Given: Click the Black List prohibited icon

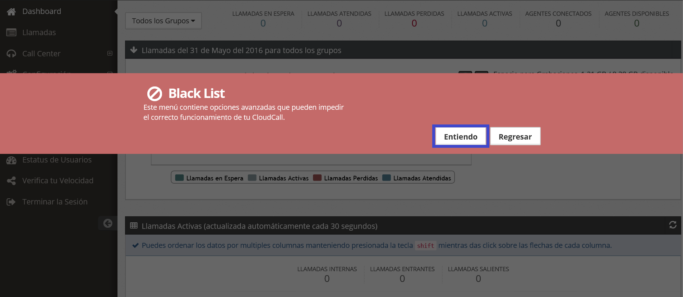Looking at the screenshot, I should [154, 94].
